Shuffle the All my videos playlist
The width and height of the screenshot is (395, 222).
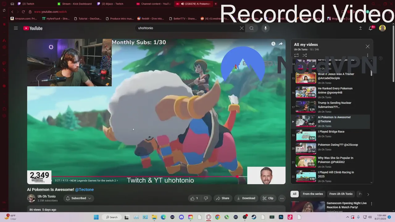tap(305, 55)
